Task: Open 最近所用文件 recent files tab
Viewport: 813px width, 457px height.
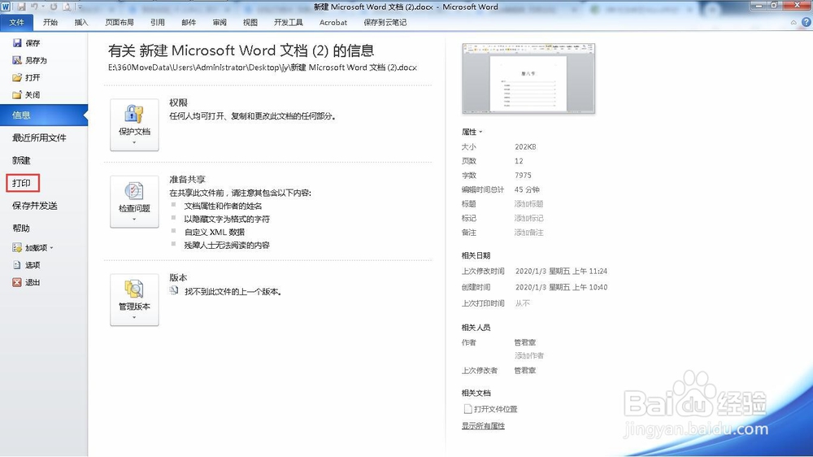Action: pyautogui.click(x=39, y=137)
